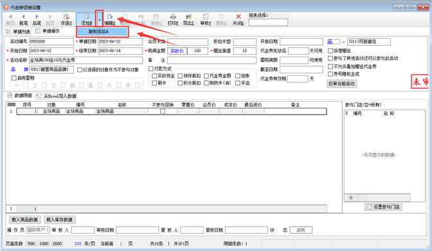432x251 pixels.
Task: Click 全场商品 cell in 名称 column
Action: [x=122, y=111]
